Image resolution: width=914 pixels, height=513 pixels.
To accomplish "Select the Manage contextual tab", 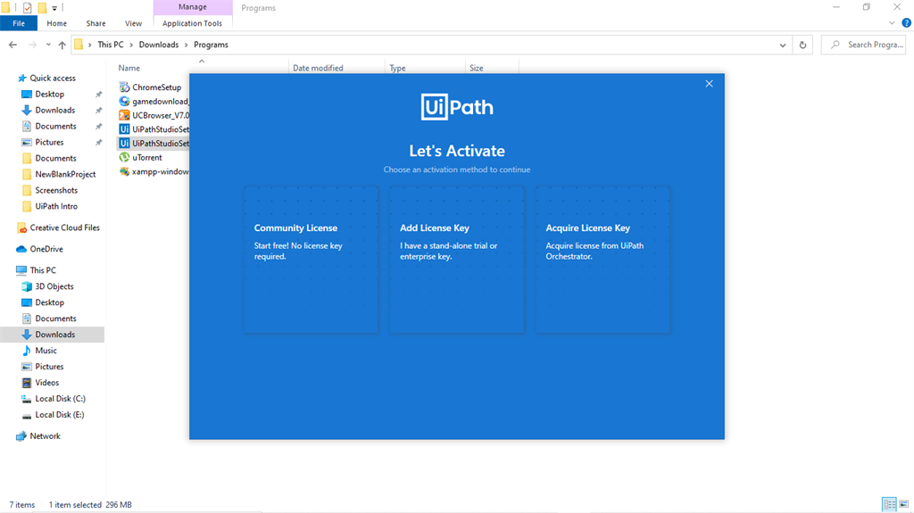I will tap(193, 7).
